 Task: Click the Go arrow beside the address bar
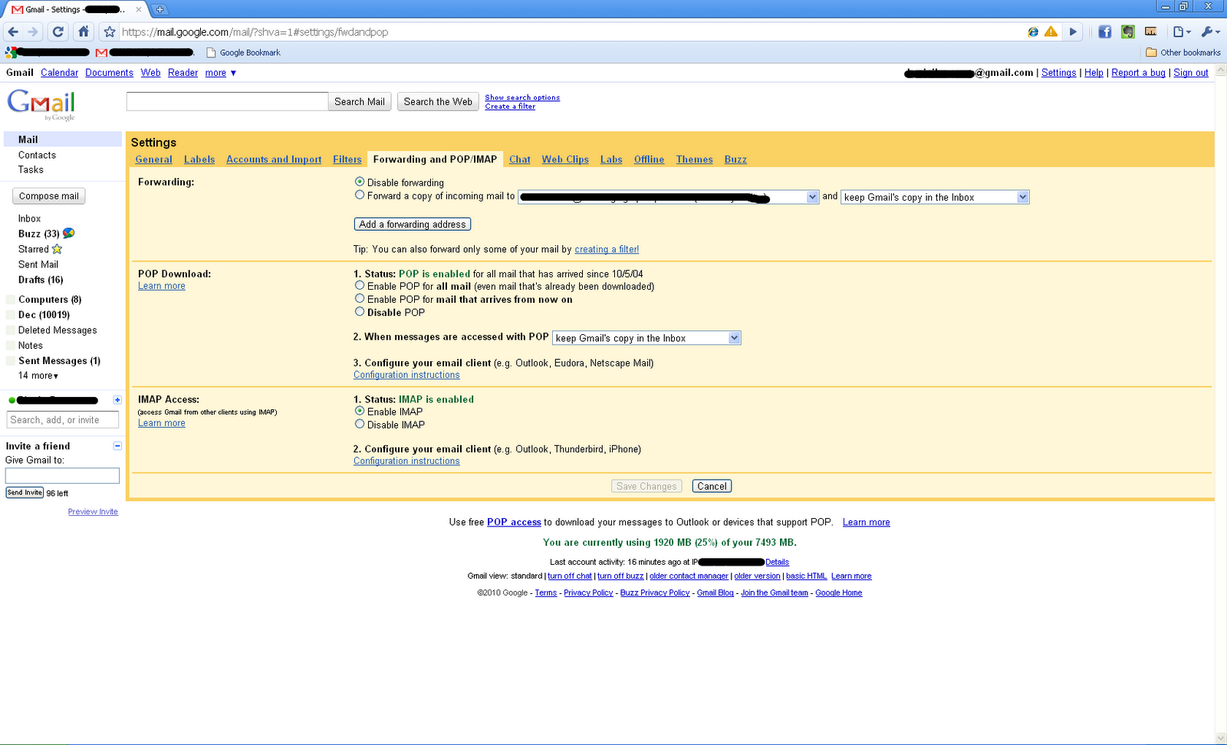(1073, 32)
